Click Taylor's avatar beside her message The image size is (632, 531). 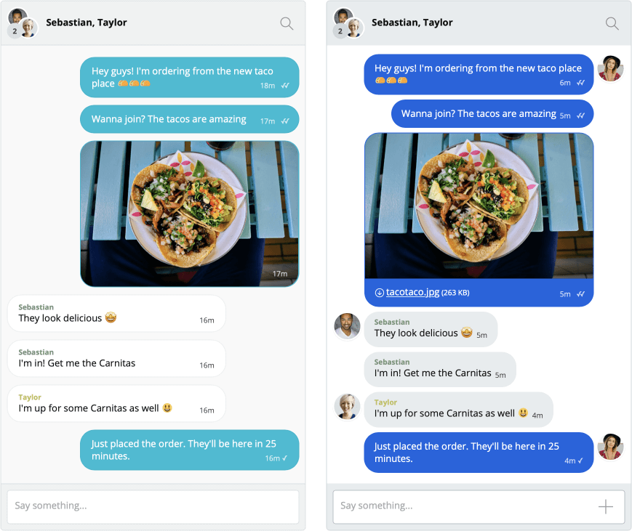(x=347, y=407)
